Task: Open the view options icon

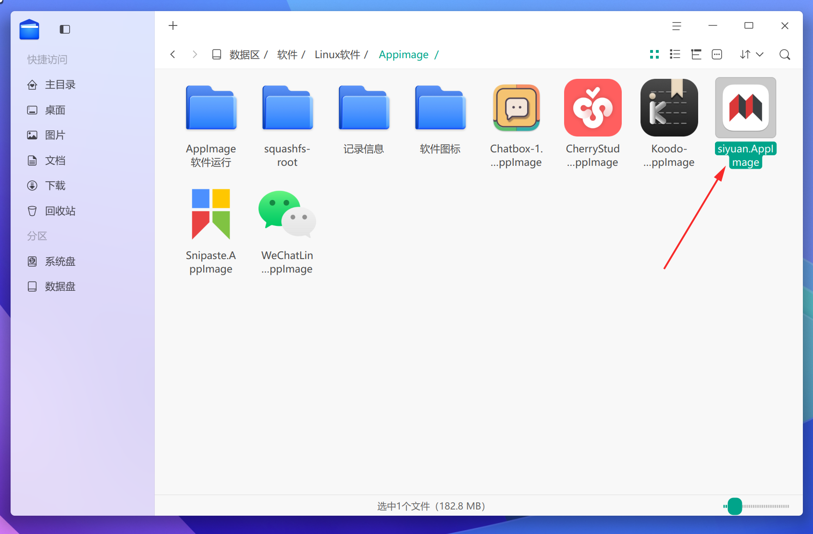Action: [x=717, y=54]
